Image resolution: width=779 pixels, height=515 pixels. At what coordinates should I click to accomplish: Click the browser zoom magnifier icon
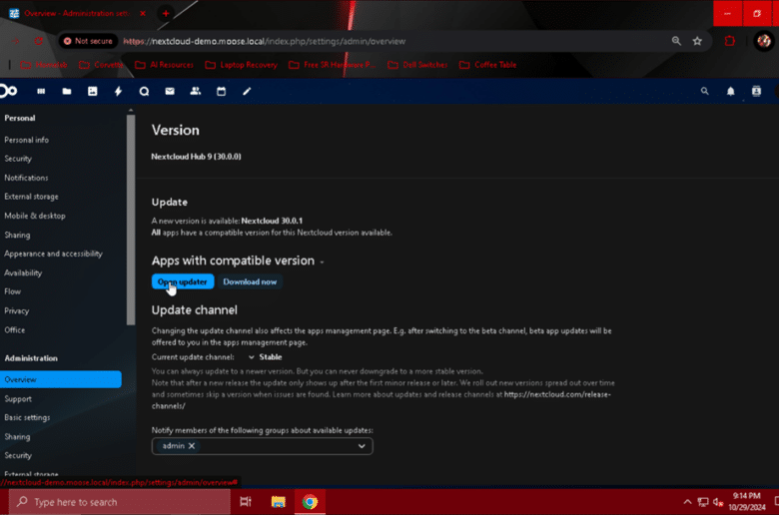pos(676,41)
